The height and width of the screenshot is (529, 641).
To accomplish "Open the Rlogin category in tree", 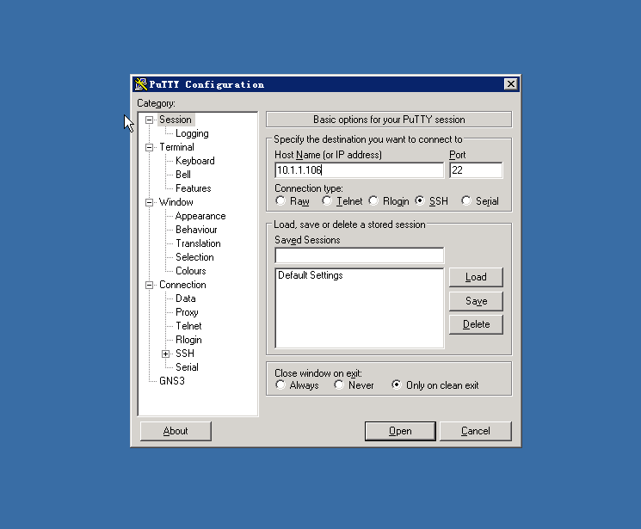I will tap(188, 340).
